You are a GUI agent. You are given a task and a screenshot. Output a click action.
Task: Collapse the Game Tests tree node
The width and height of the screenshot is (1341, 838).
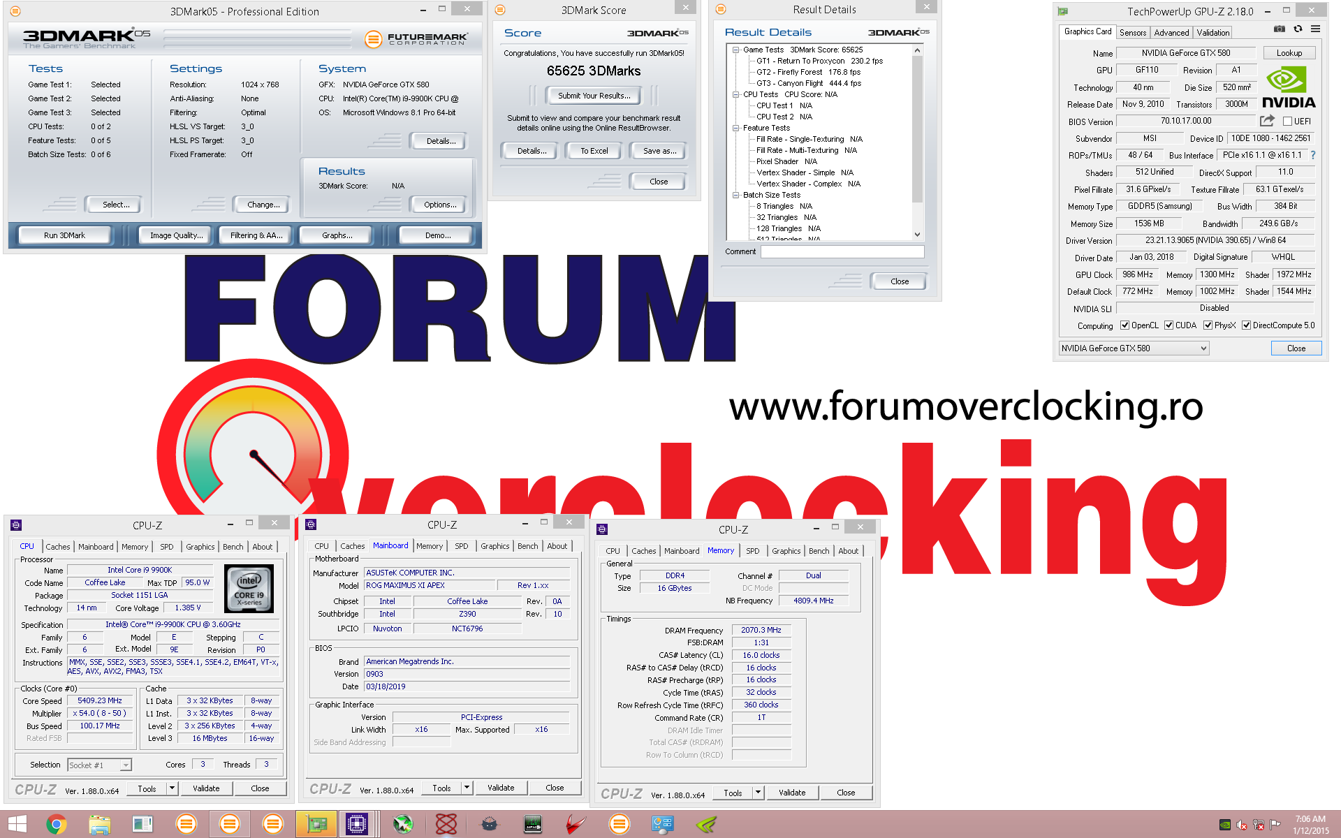click(x=735, y=50)
